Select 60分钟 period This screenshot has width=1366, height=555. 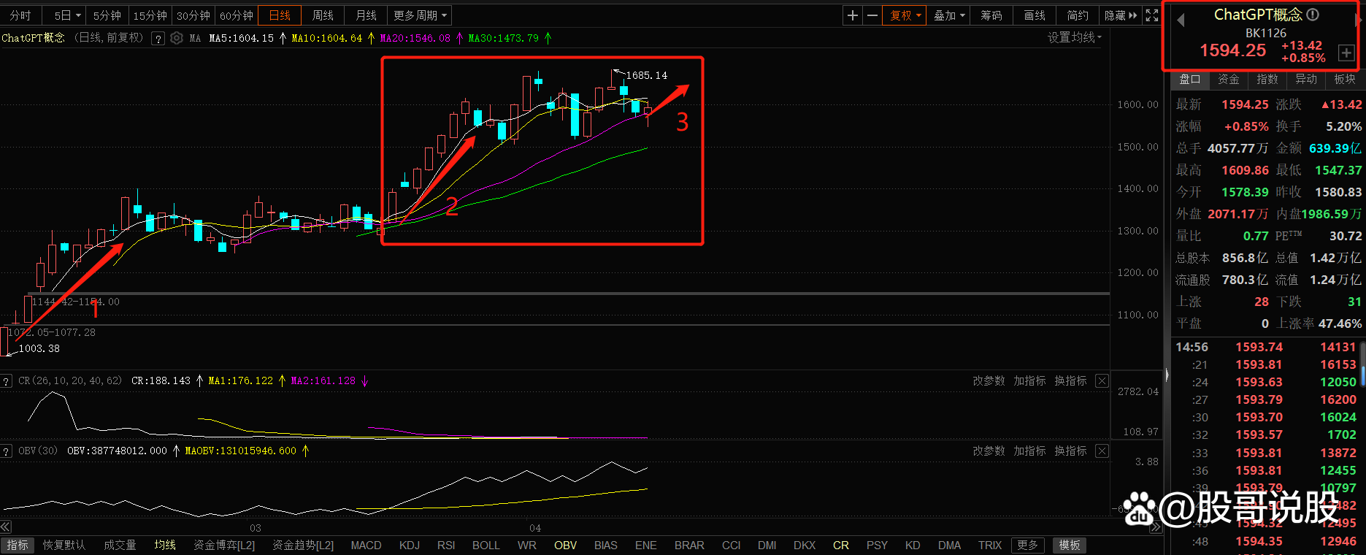237,15
